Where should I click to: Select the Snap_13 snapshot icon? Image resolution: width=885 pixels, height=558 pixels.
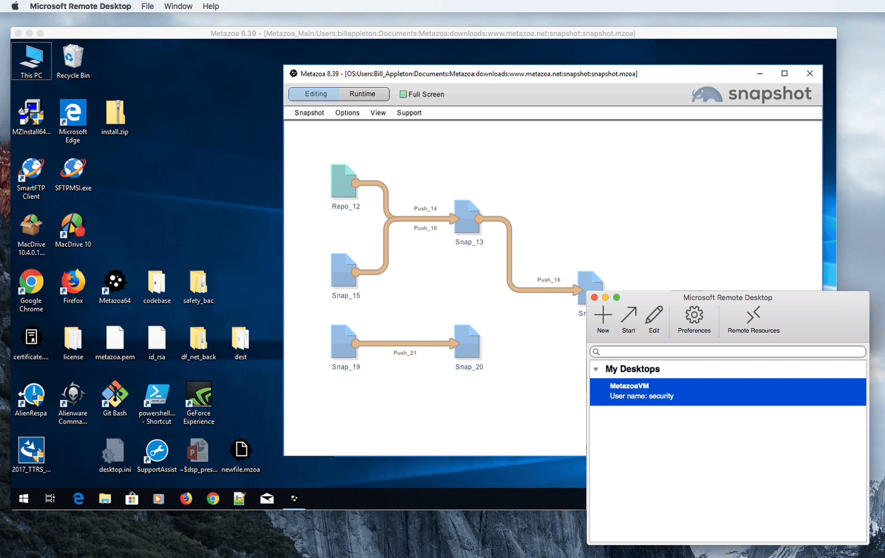click(x=467, y=217)
